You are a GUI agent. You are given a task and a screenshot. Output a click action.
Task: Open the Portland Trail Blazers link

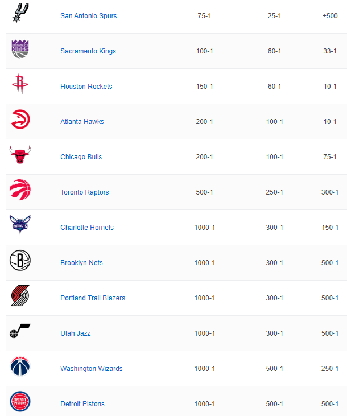pyautogui.click(x=93, y=298)
